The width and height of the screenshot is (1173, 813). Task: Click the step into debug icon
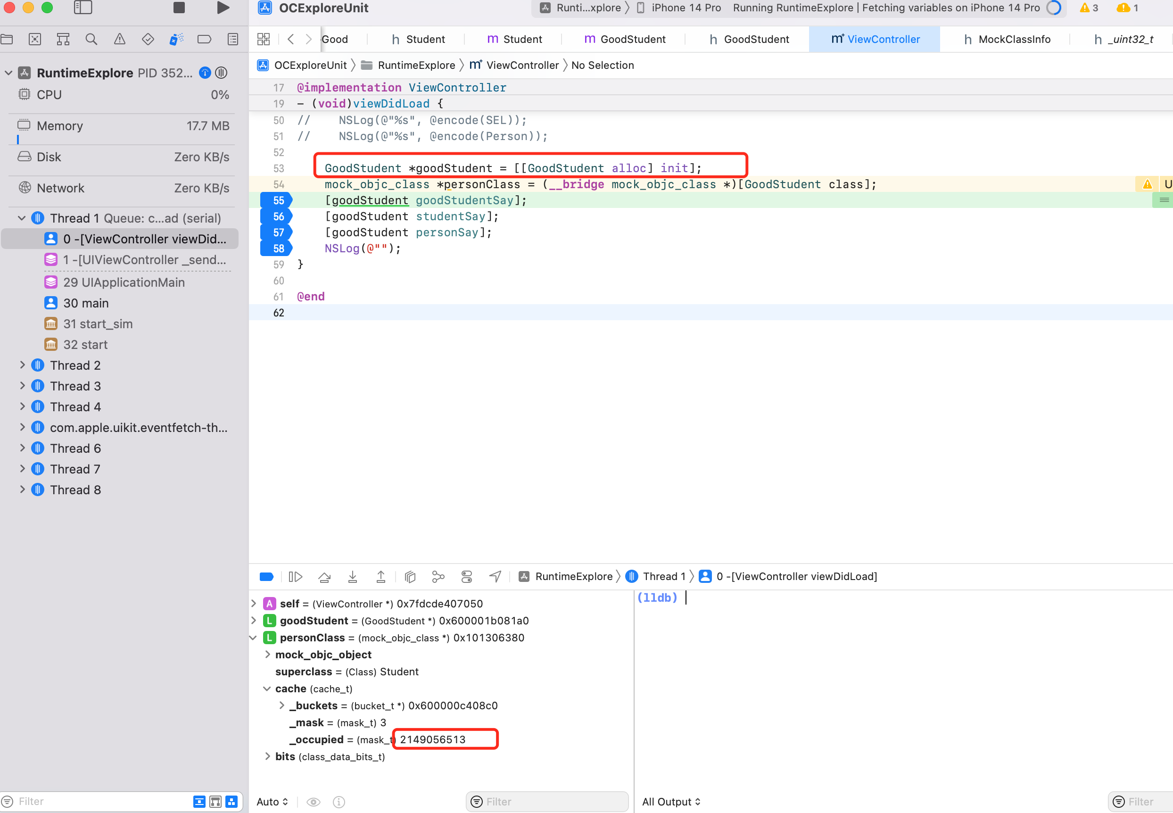pyautogui.click(x=353, y=577)
